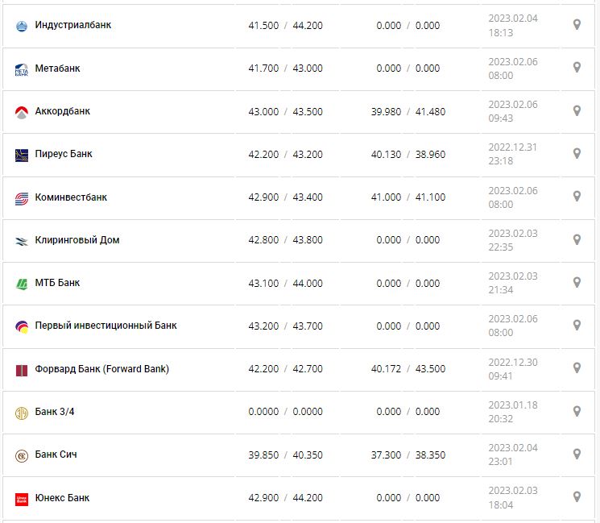The height and width of the screenshot is (523, 600).
Task: Click the Аккордбанк red logo icon
Action: [x=22, y=112]
